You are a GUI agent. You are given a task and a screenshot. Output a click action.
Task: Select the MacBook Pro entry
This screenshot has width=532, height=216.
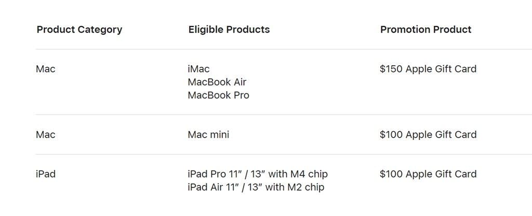click(219, 95)
